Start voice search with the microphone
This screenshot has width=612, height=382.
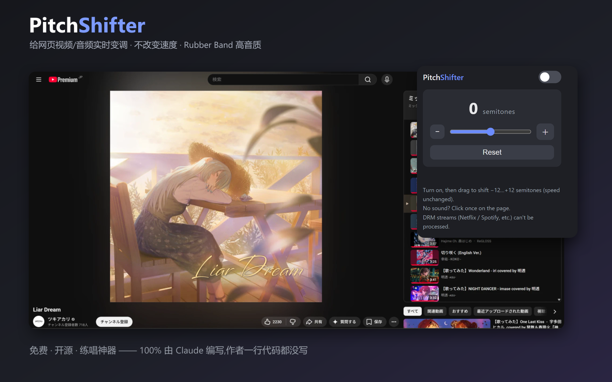click(x=387, y=80)
